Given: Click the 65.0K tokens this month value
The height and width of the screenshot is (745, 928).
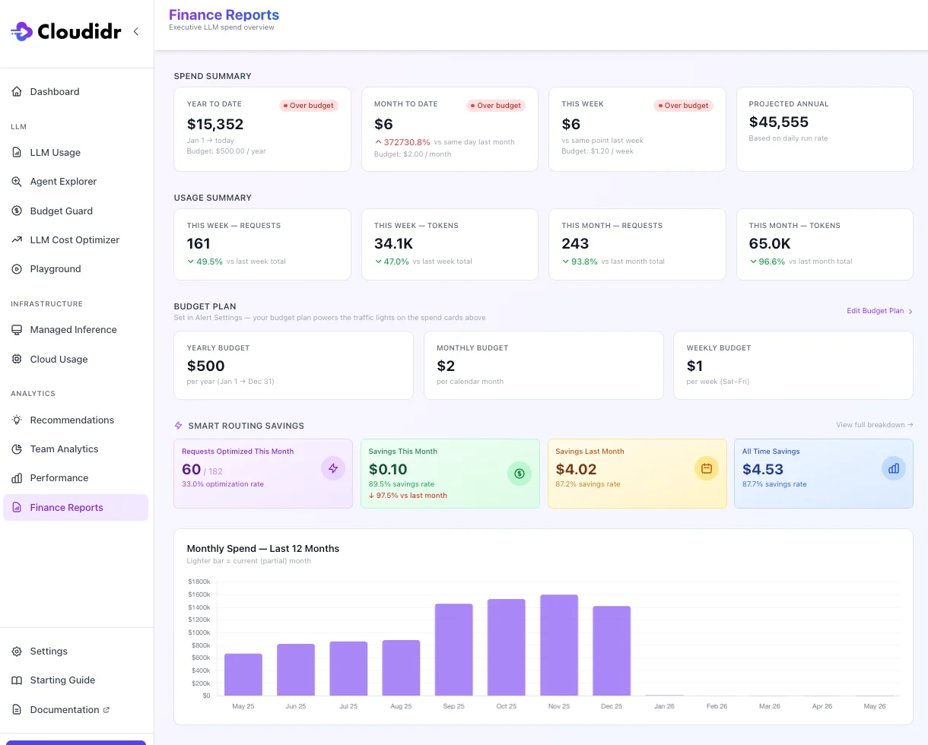Looking at the screenshot, I should click(x=770, y=244).
